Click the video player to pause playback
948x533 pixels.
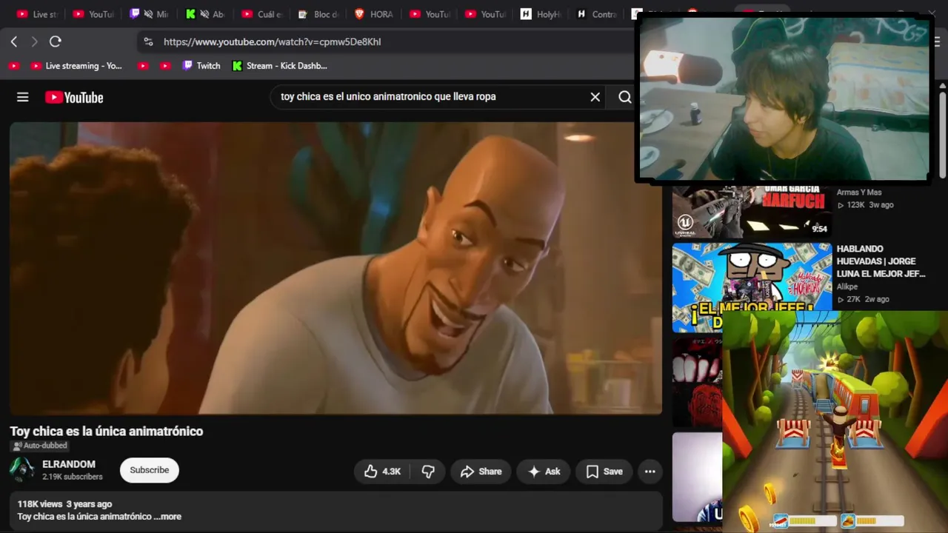point(336,268)
